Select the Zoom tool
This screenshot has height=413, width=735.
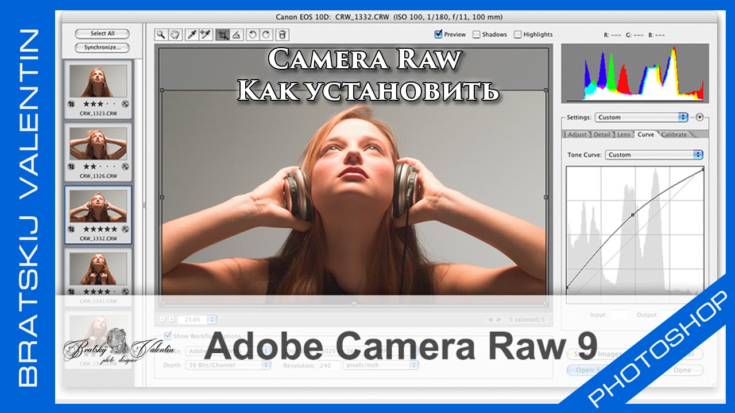pos(161,35)
